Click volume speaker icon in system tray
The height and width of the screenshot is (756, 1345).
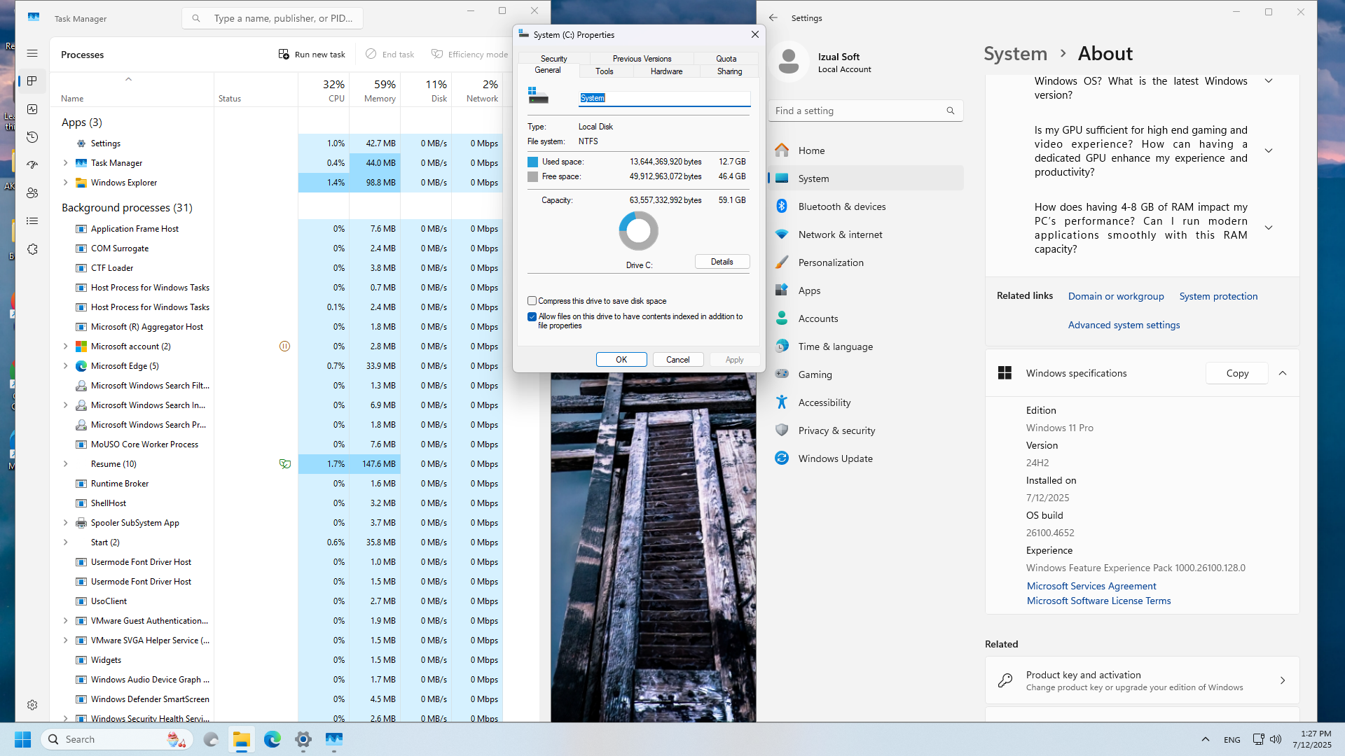click(1276, 739)
